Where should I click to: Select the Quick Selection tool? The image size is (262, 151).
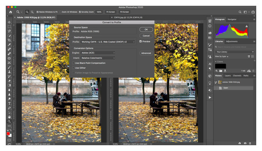(x=9, y=35)
